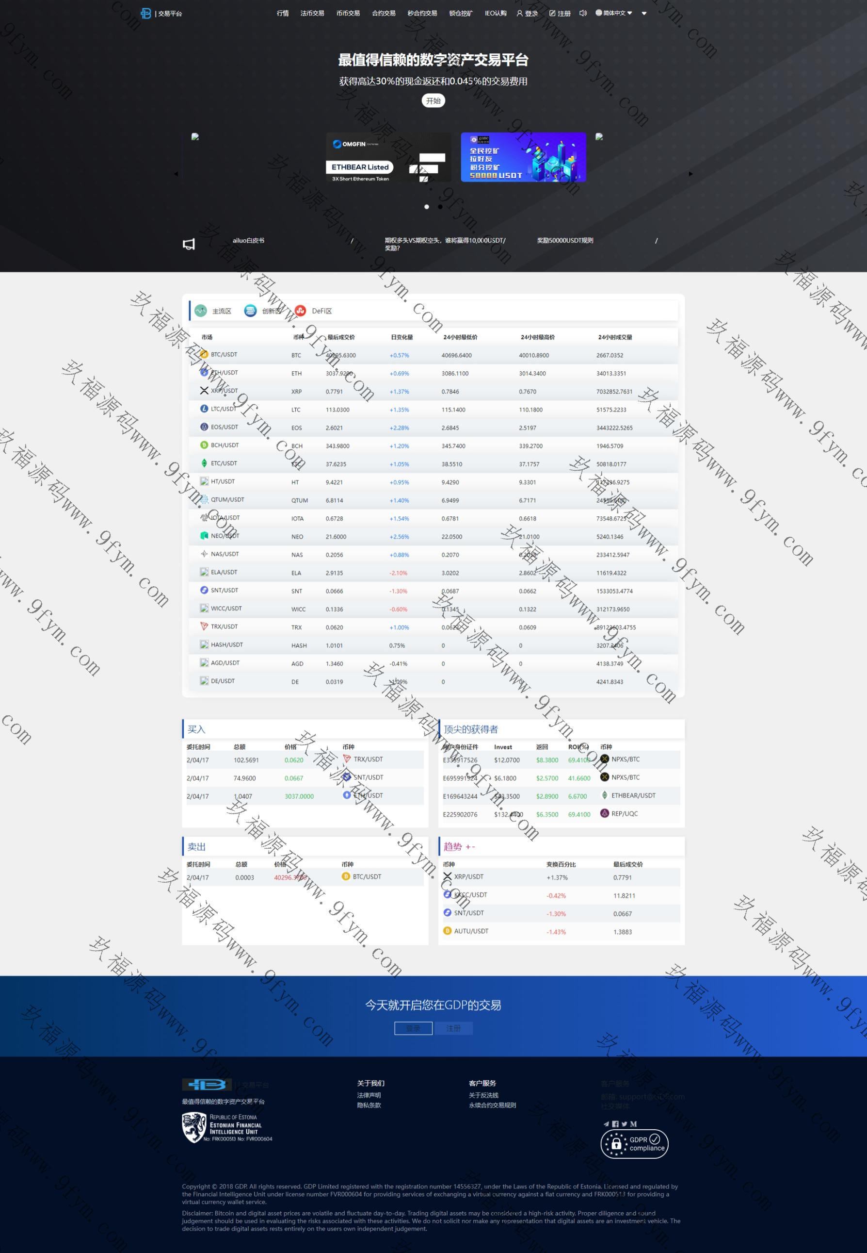
Task: Open the 法币交易 menu item
Action: (x=312, y=13)
